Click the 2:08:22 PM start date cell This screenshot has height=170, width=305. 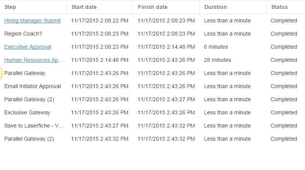click(x=99, y=20)
